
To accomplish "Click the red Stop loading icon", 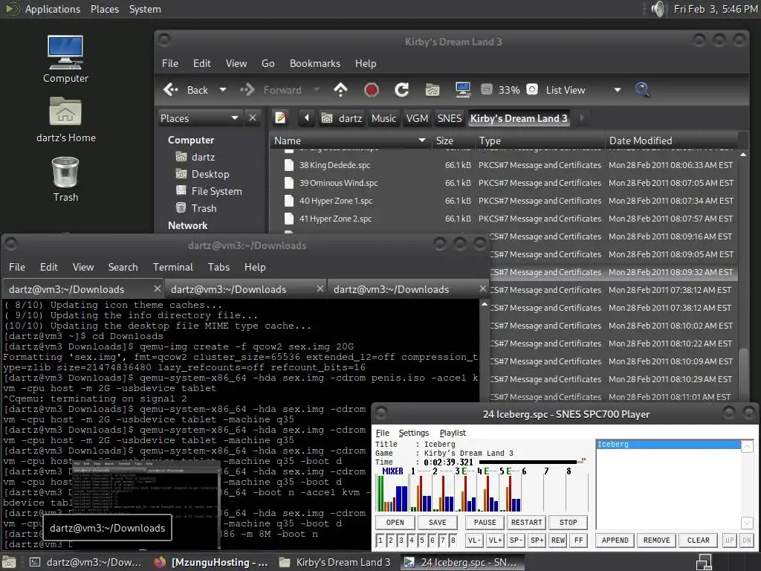I will click(x=372, y=90).
